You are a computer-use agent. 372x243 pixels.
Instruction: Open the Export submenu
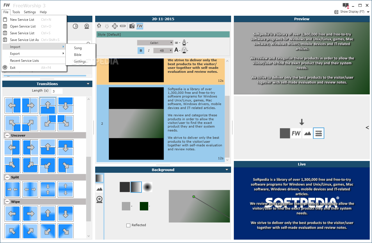point(34,54)
